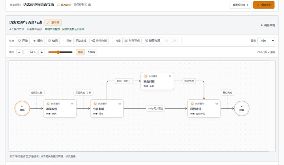
Task: Click the 编辑草稿 status indicator
Action: (x=268, y=25)
